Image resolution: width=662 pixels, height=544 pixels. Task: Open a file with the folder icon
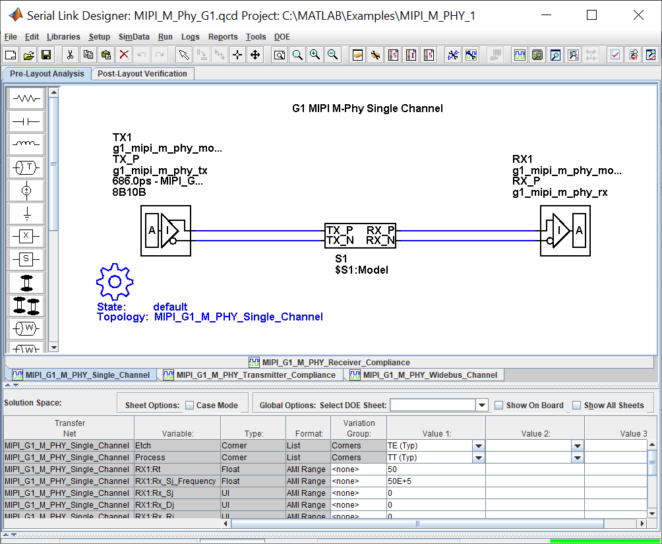[28, 55]
